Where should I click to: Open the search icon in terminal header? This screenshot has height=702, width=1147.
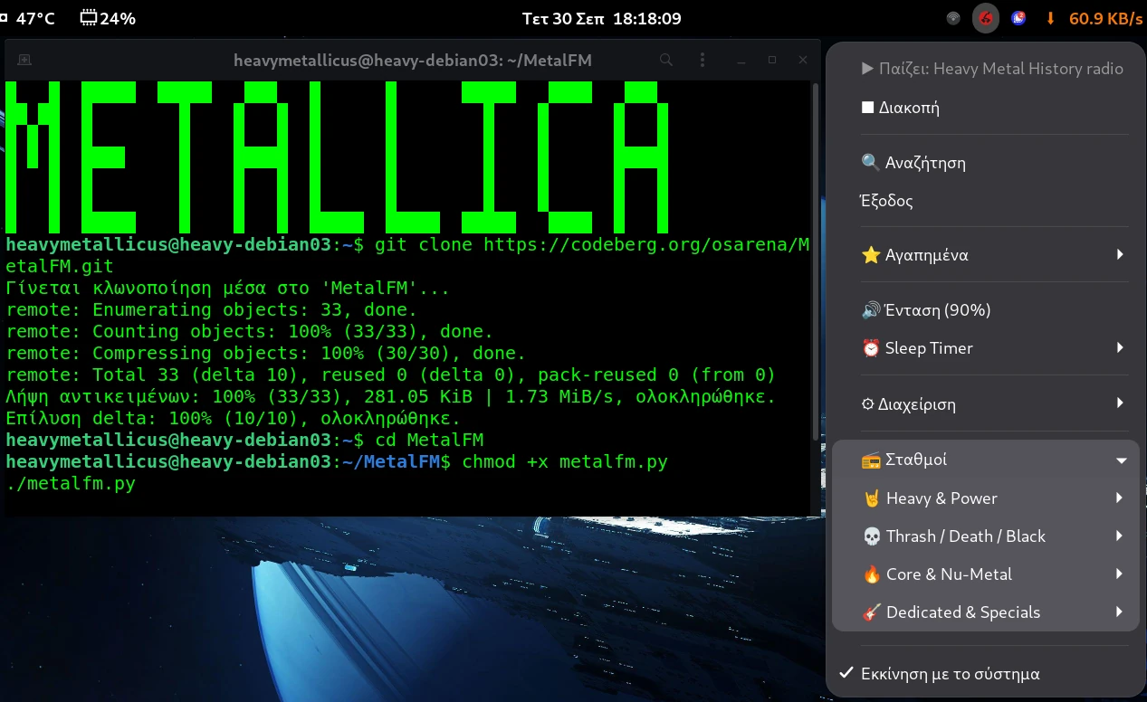click(x=665, y=61)
